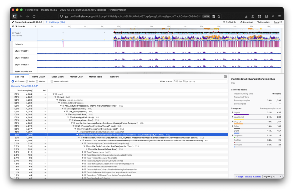
Task: Collapse the sidebar with the panel toggle icon
Action: pyautogui.click(x=225, y=77)
